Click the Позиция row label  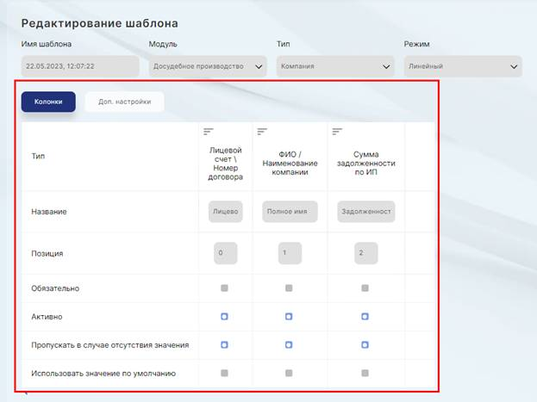pos(47,254)
